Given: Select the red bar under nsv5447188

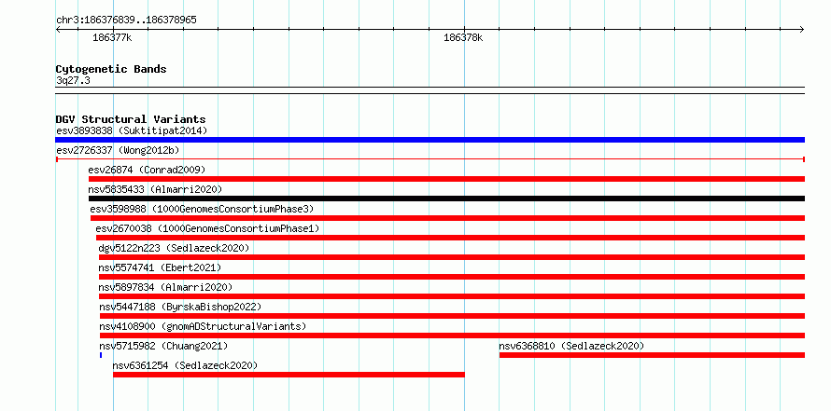Looking at the screenshot, I should (x=452, y=316).
